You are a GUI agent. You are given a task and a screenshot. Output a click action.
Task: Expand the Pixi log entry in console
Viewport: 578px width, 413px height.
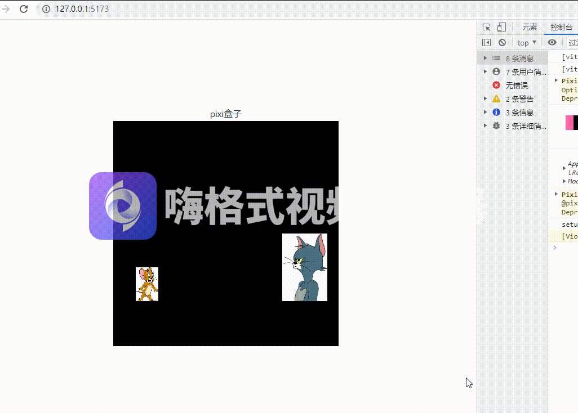pos(557,80)
